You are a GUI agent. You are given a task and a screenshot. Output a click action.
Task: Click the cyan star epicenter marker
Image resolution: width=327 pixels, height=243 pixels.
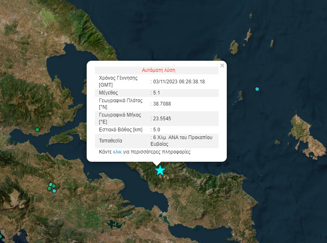tap(160, 170)
